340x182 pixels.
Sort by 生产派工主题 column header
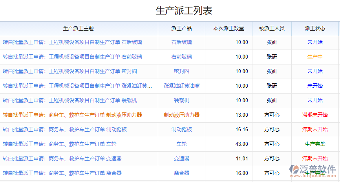pos(79,28)
